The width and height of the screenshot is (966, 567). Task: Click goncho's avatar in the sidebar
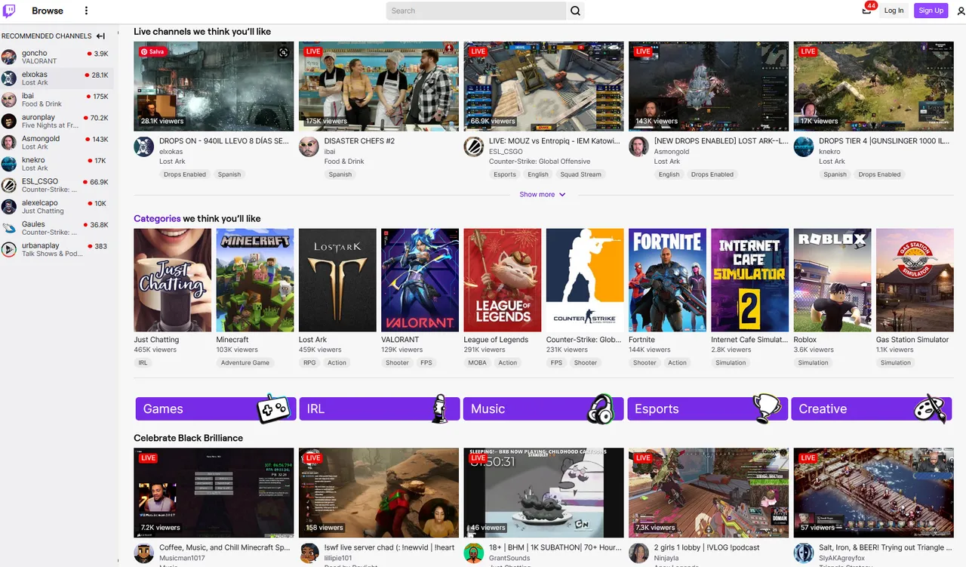point(9,57)
